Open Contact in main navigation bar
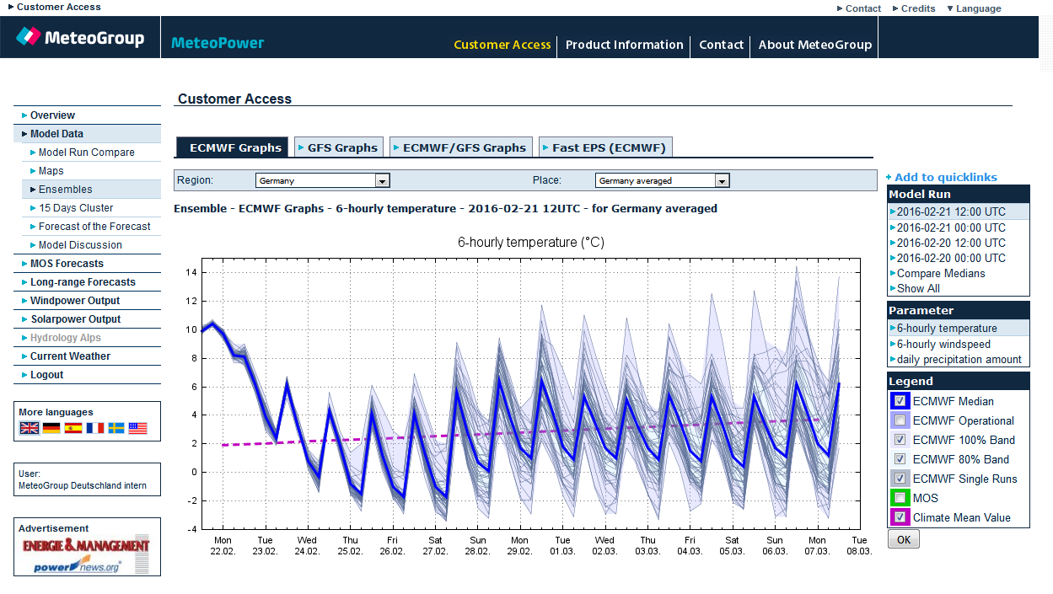The image size is (1053, 594). click(x=722, y=45)
